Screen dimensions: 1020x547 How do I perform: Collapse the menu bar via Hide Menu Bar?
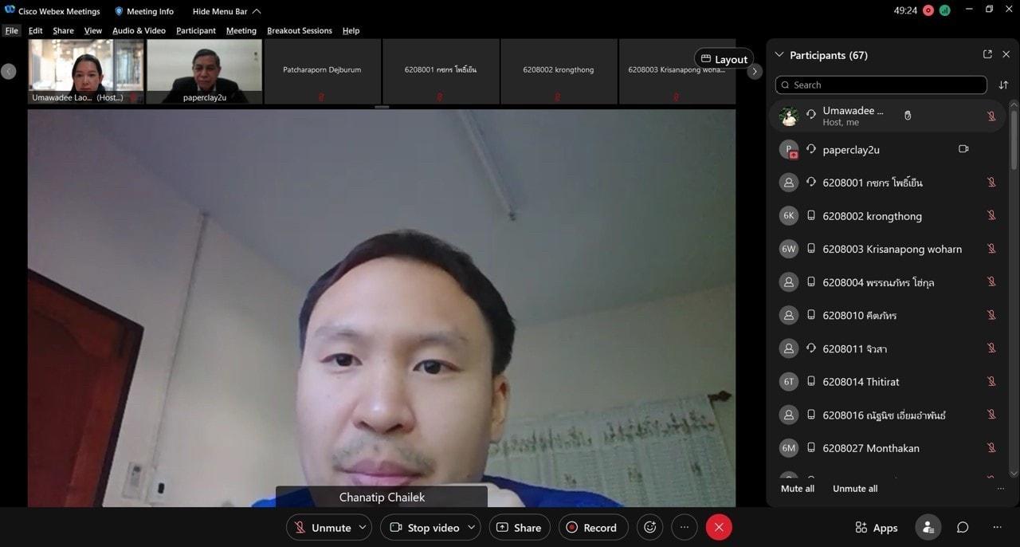(226, 11)
